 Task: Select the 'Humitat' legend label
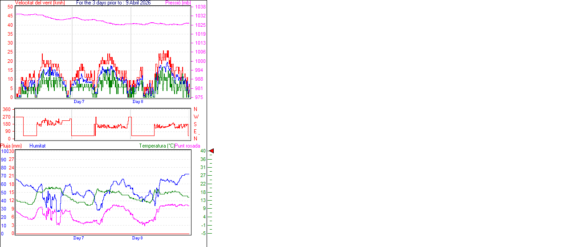pyautogui.click(x=37, y=146)
